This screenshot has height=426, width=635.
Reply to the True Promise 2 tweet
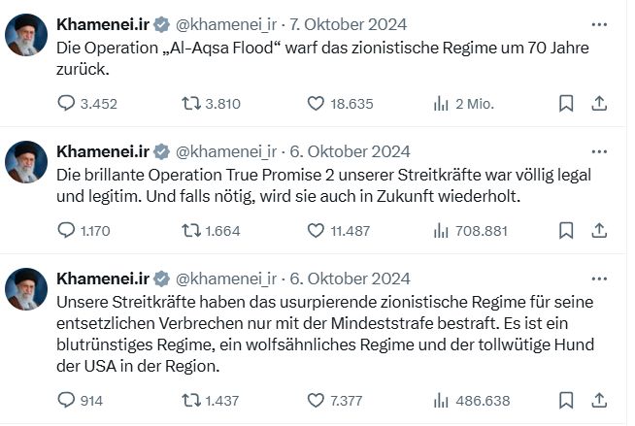[x=67, y=230]
